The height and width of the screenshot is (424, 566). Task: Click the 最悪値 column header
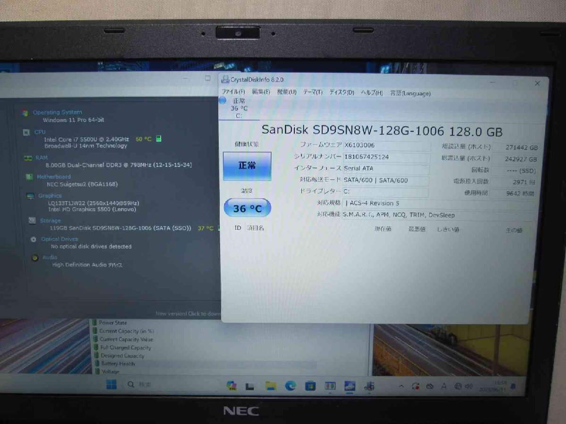[x=417, y=229]
